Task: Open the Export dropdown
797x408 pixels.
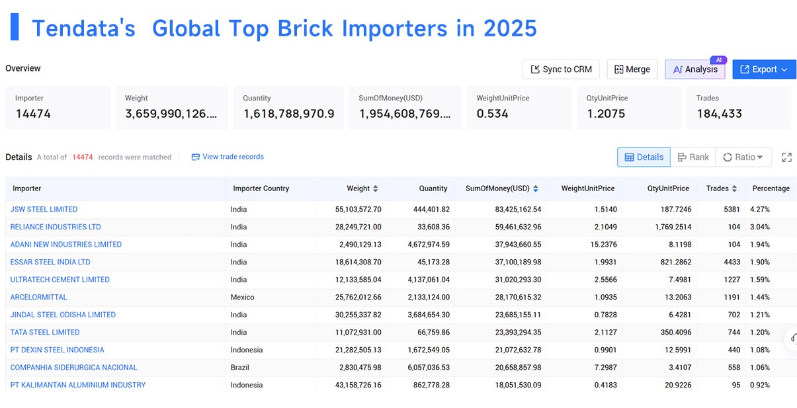Action: point(764,69)
